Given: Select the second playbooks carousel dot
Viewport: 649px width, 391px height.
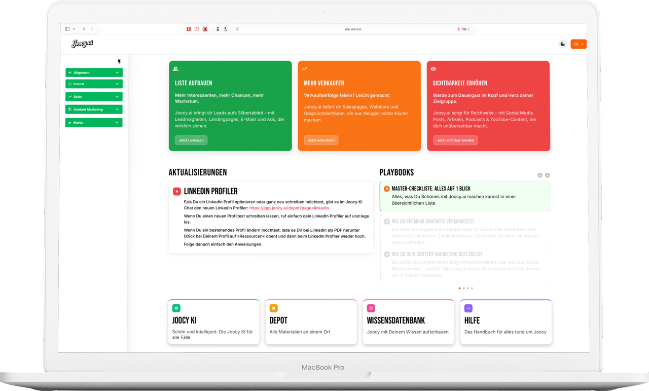Looking at the screenshot, I should tap(463, 289).
